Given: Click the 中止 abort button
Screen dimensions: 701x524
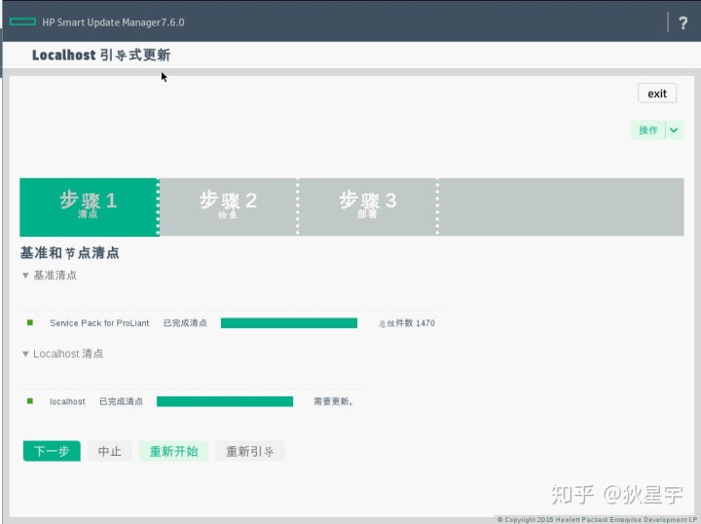Looking at the screenshot, I should pos(109,451).
